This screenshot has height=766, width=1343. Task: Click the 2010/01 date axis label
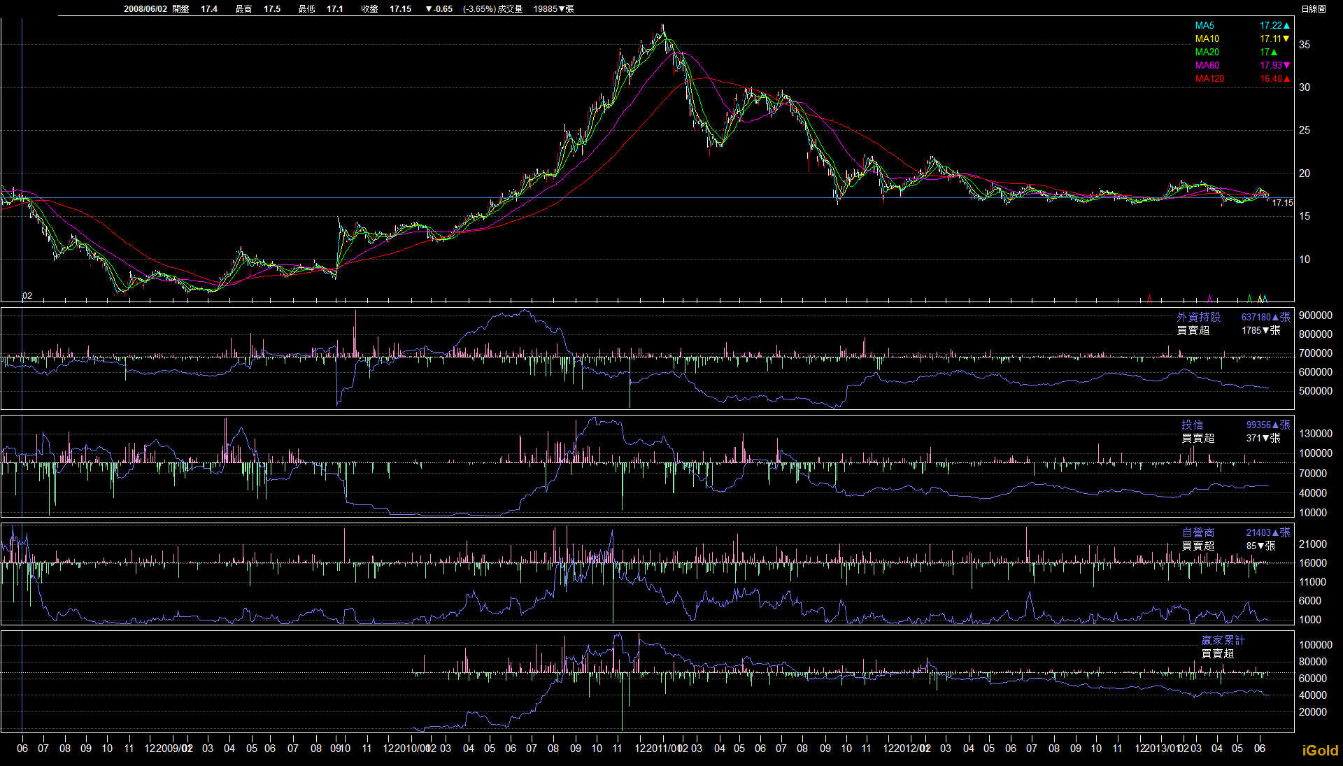413,749
